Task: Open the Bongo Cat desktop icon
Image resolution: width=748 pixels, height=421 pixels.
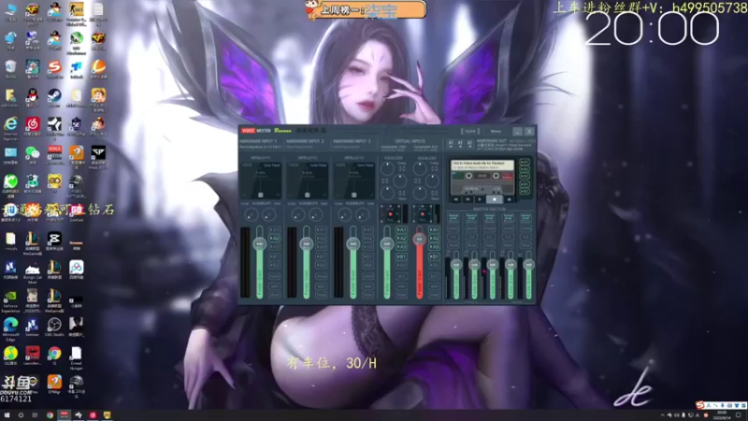Action: 33,271
